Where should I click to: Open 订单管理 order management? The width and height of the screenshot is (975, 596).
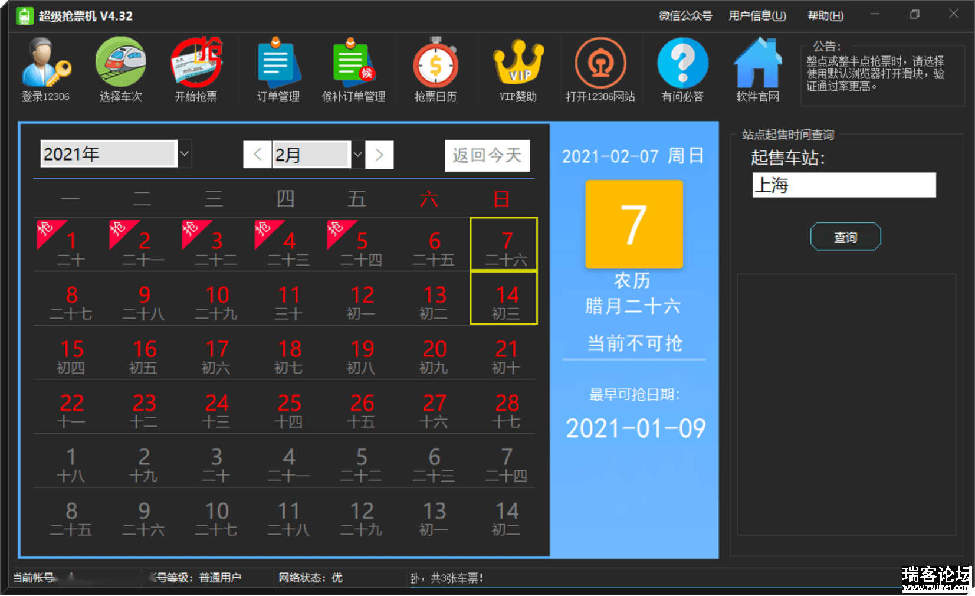[278, 70]
